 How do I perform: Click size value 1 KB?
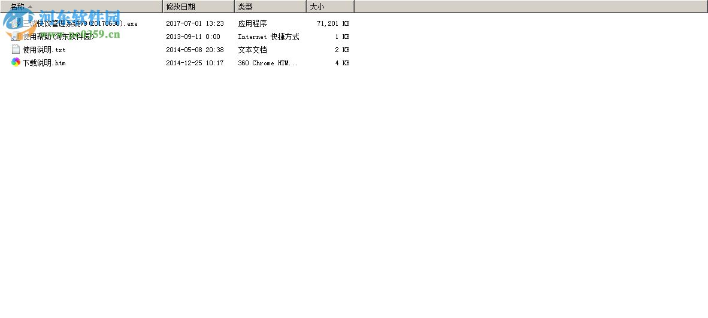[342, 37]
